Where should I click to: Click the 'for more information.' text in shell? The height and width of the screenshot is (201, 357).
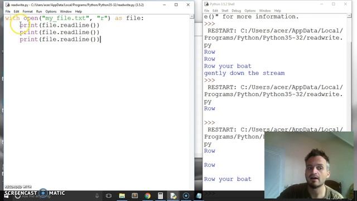260,16
